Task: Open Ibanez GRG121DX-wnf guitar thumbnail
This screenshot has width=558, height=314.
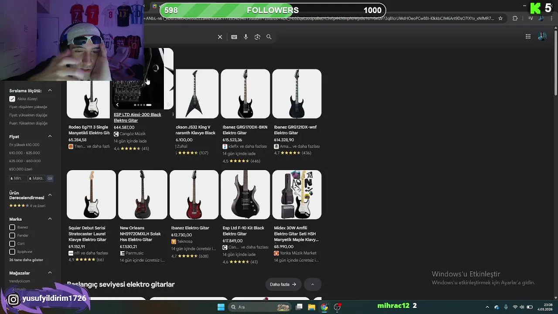Action: (297, 94)
